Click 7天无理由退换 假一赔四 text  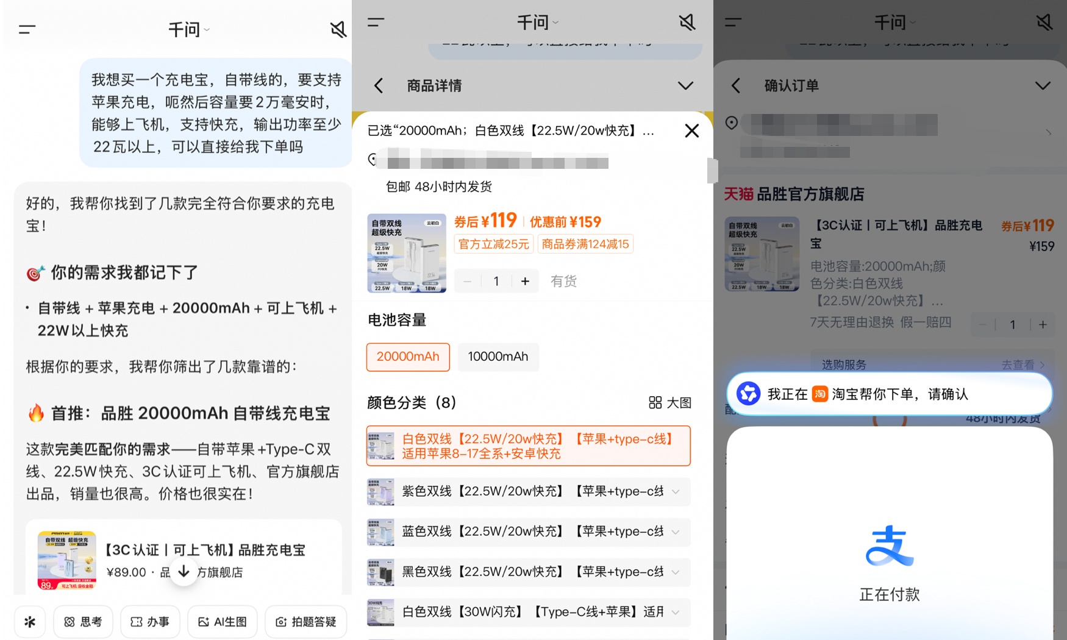(880, 322)
